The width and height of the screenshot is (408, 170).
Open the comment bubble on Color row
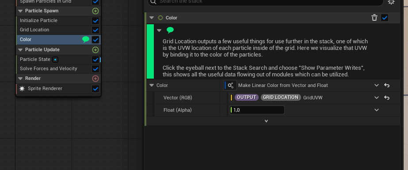click(x=86, y=39)
